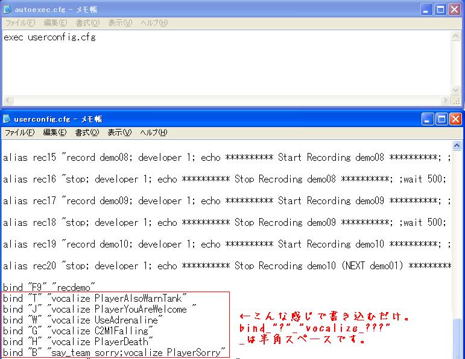The height and width of the screenshot is (359, 465).
Task: Close the autoexec.cfg window
Action: [x=454, y=10]
